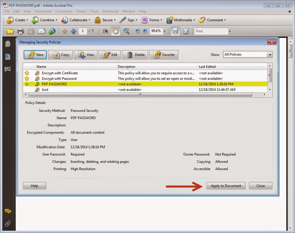Click the Favorite policy button
The height and width of the screenshot is (233, 295).
[x=164, y=55]
